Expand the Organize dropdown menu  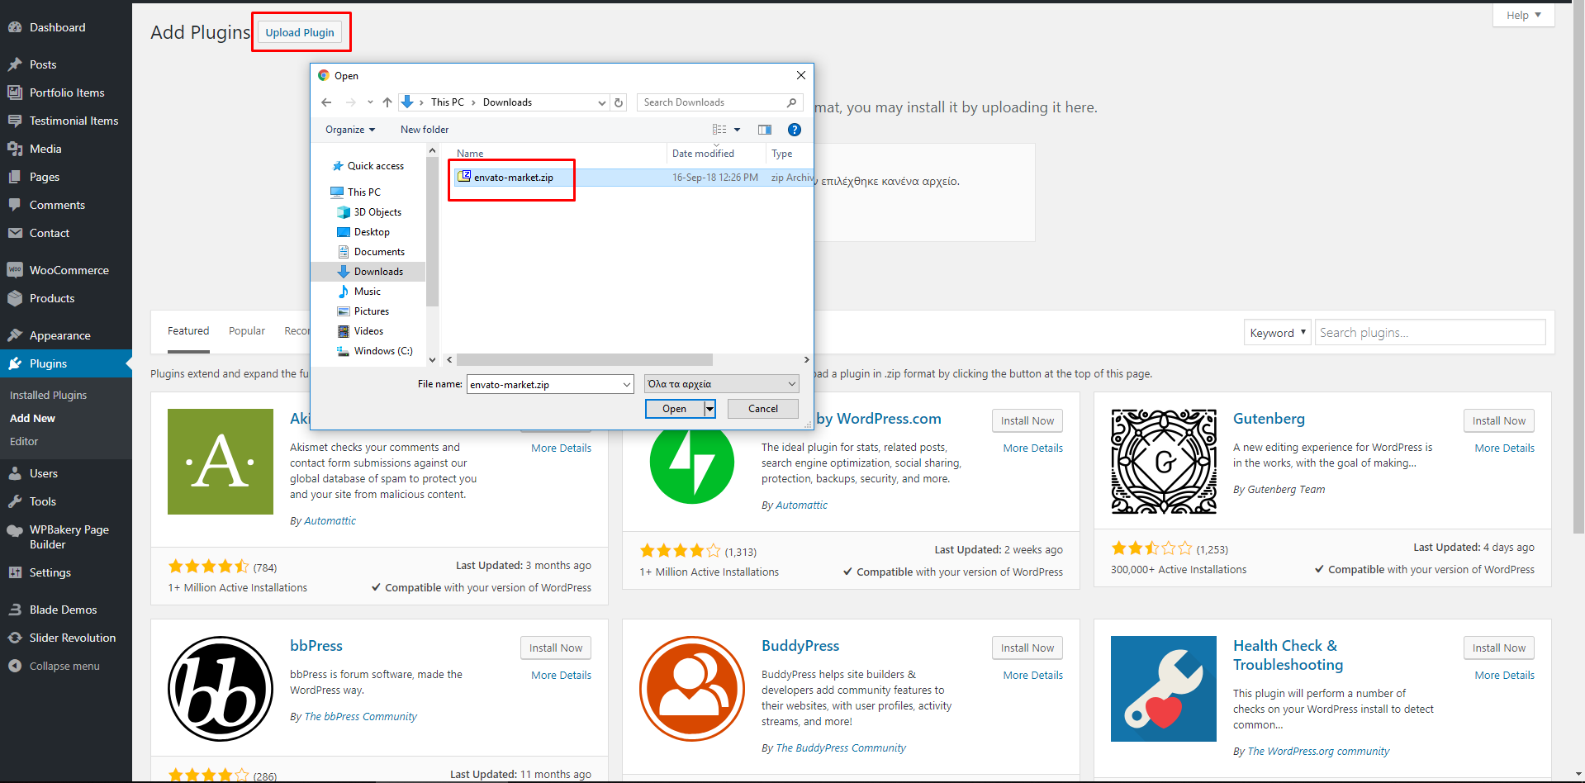click(350, 130)
